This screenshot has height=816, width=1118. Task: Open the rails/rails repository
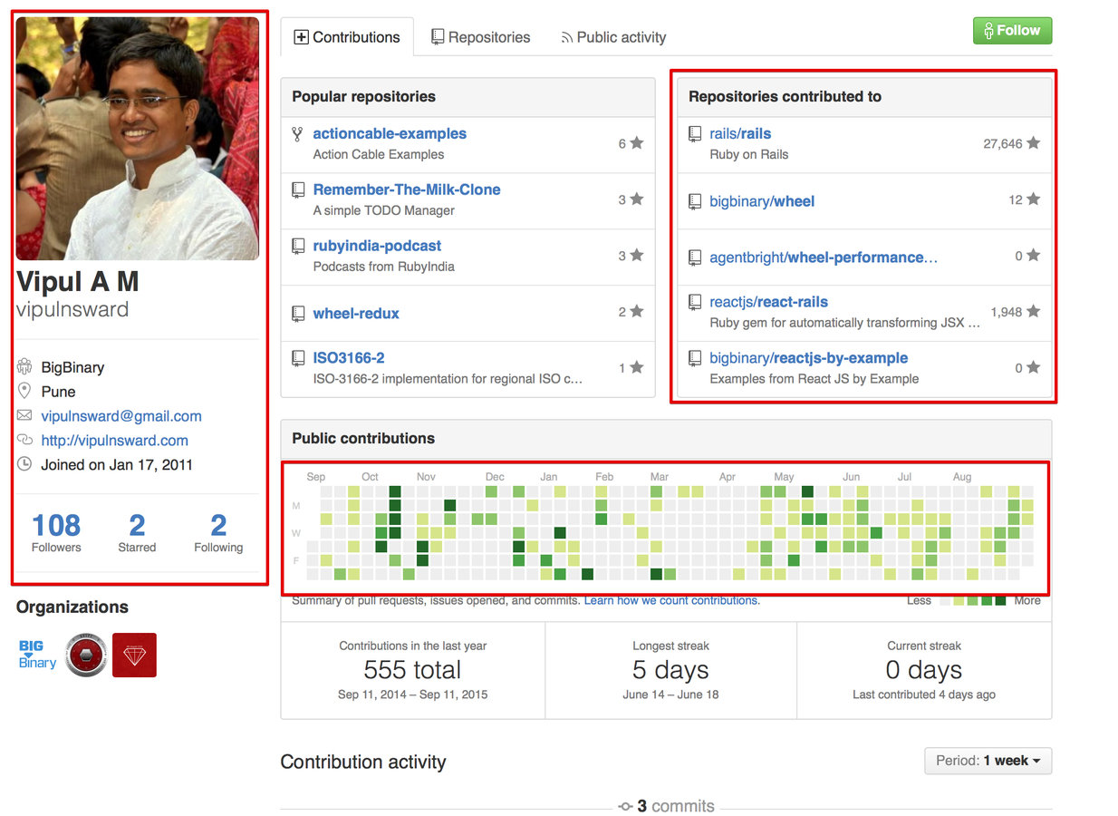click(x=740, y=133)
